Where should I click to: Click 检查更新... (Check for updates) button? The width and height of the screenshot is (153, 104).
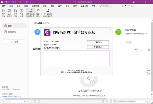click(98, 42)
